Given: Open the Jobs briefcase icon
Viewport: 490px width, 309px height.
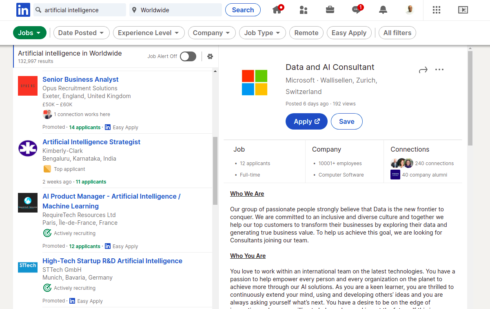Looking at the screenshot, I should coord(330,10).
